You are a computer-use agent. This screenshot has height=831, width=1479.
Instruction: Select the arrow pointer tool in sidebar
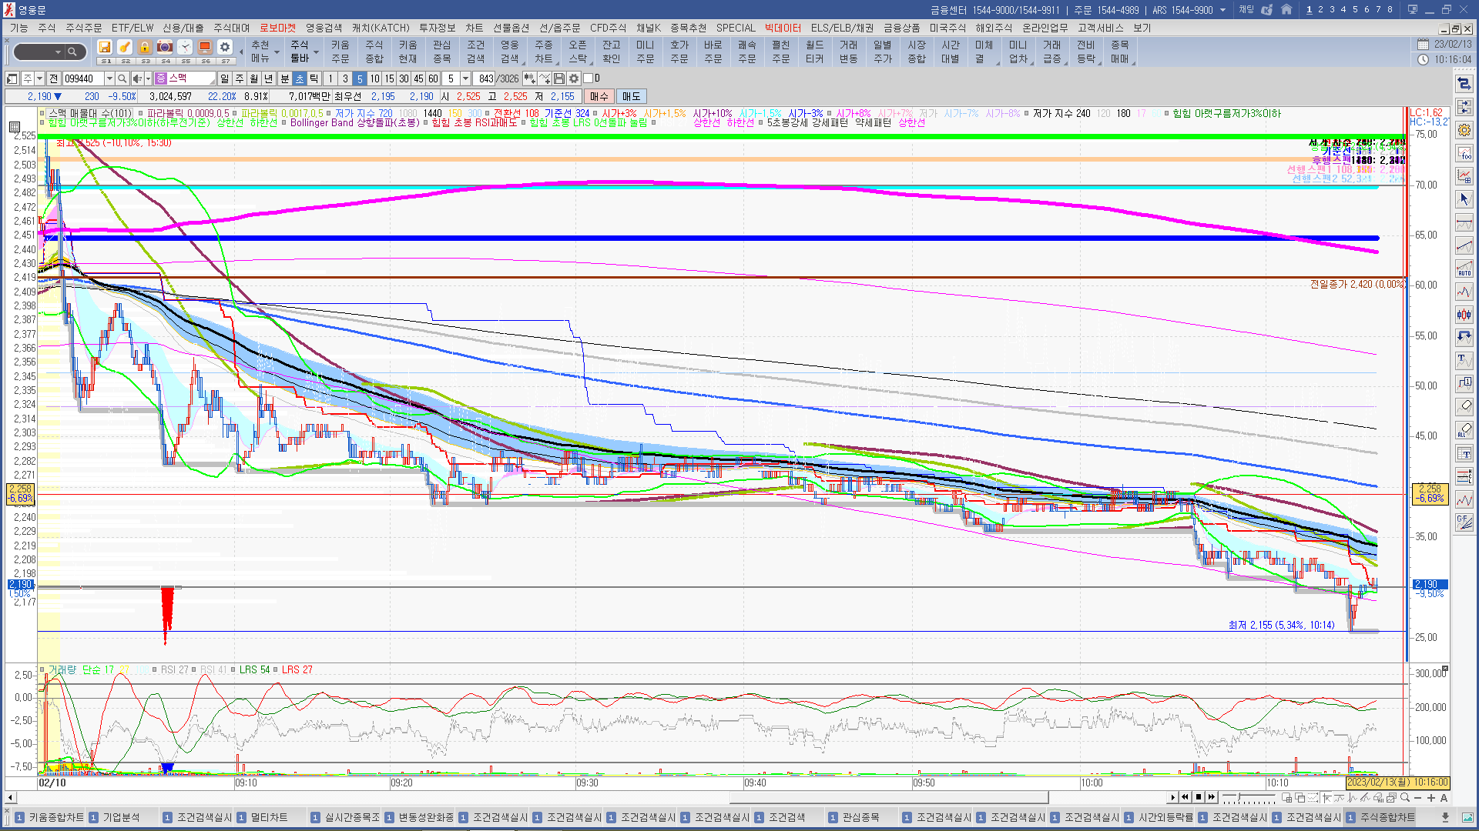(1464, 199)
